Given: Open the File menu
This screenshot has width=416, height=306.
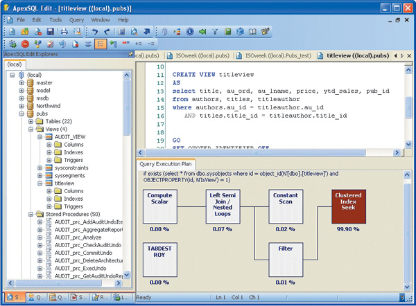Looking at the screenshot, I should 21,20.
